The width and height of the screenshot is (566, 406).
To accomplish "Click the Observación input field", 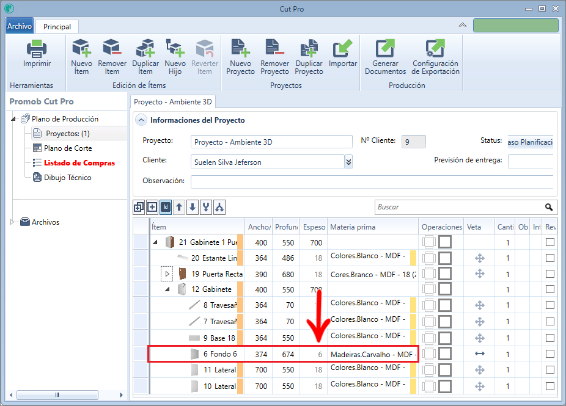I will tap(372, 182).
